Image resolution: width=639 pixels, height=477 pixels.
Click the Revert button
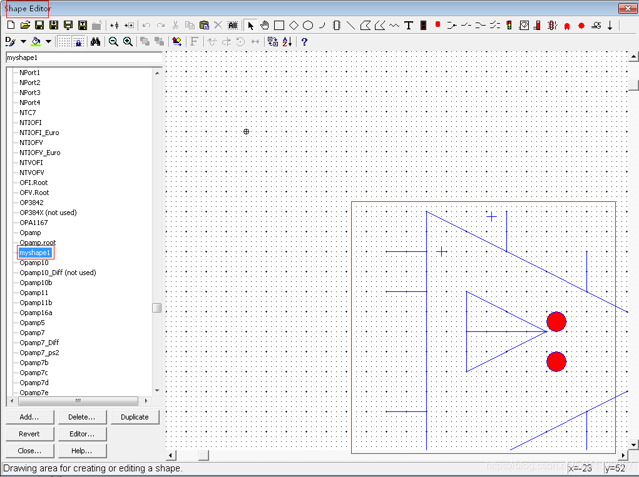pos(29,434)
